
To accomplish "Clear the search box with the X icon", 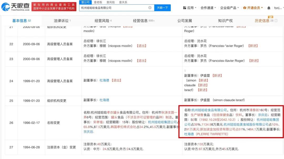I will 150,8.
